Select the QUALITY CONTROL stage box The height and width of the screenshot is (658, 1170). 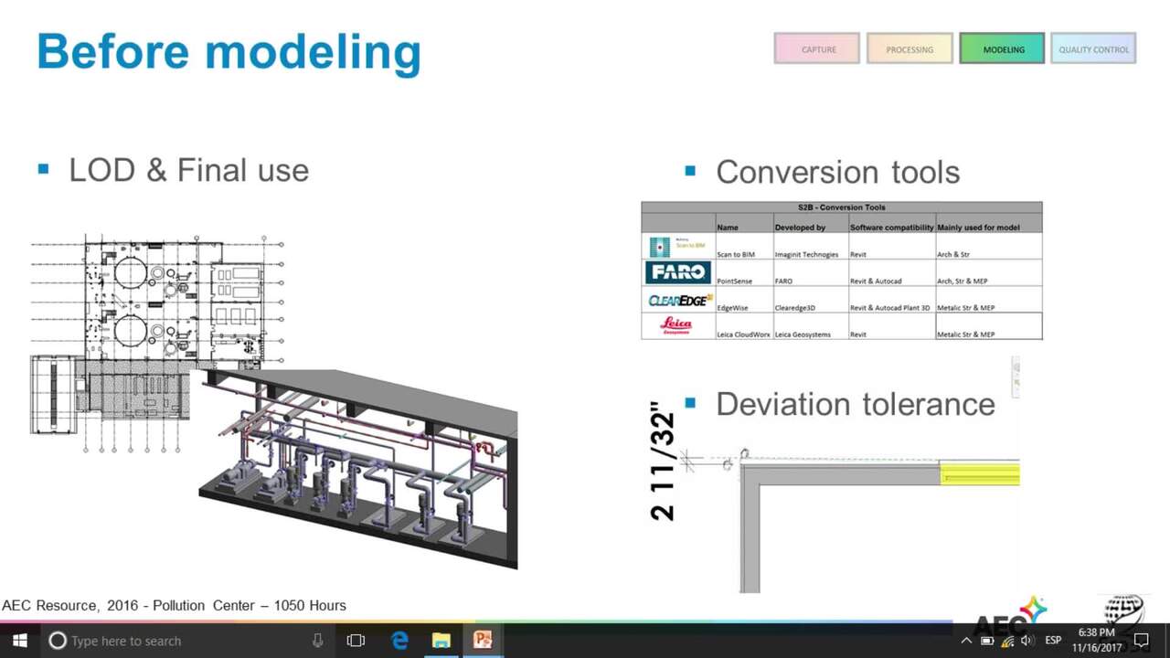(1093, 49)
